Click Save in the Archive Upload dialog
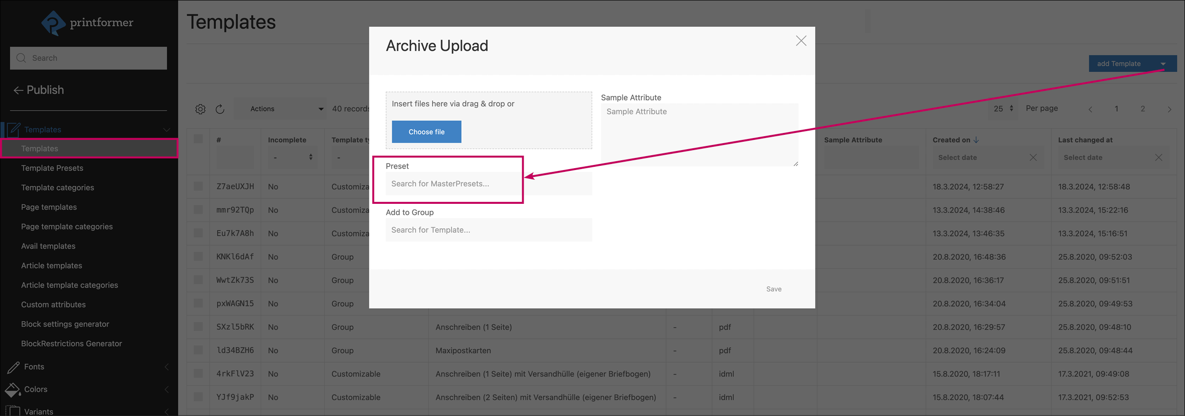The image size is (1185, 416). click(773, 289)
